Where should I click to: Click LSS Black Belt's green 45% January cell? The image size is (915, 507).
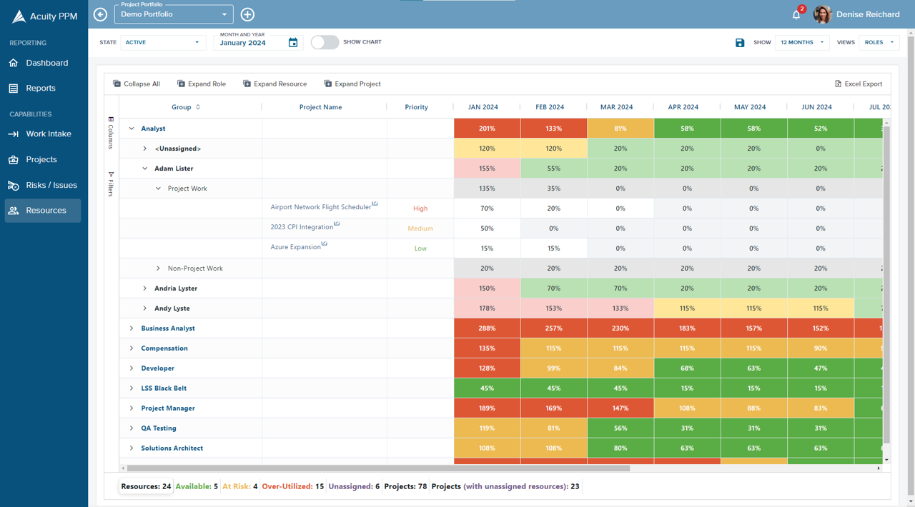coord(487,388)
